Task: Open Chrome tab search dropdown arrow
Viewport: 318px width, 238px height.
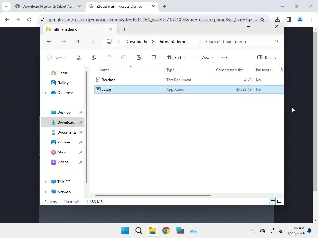Action: [x=6, y=6]
